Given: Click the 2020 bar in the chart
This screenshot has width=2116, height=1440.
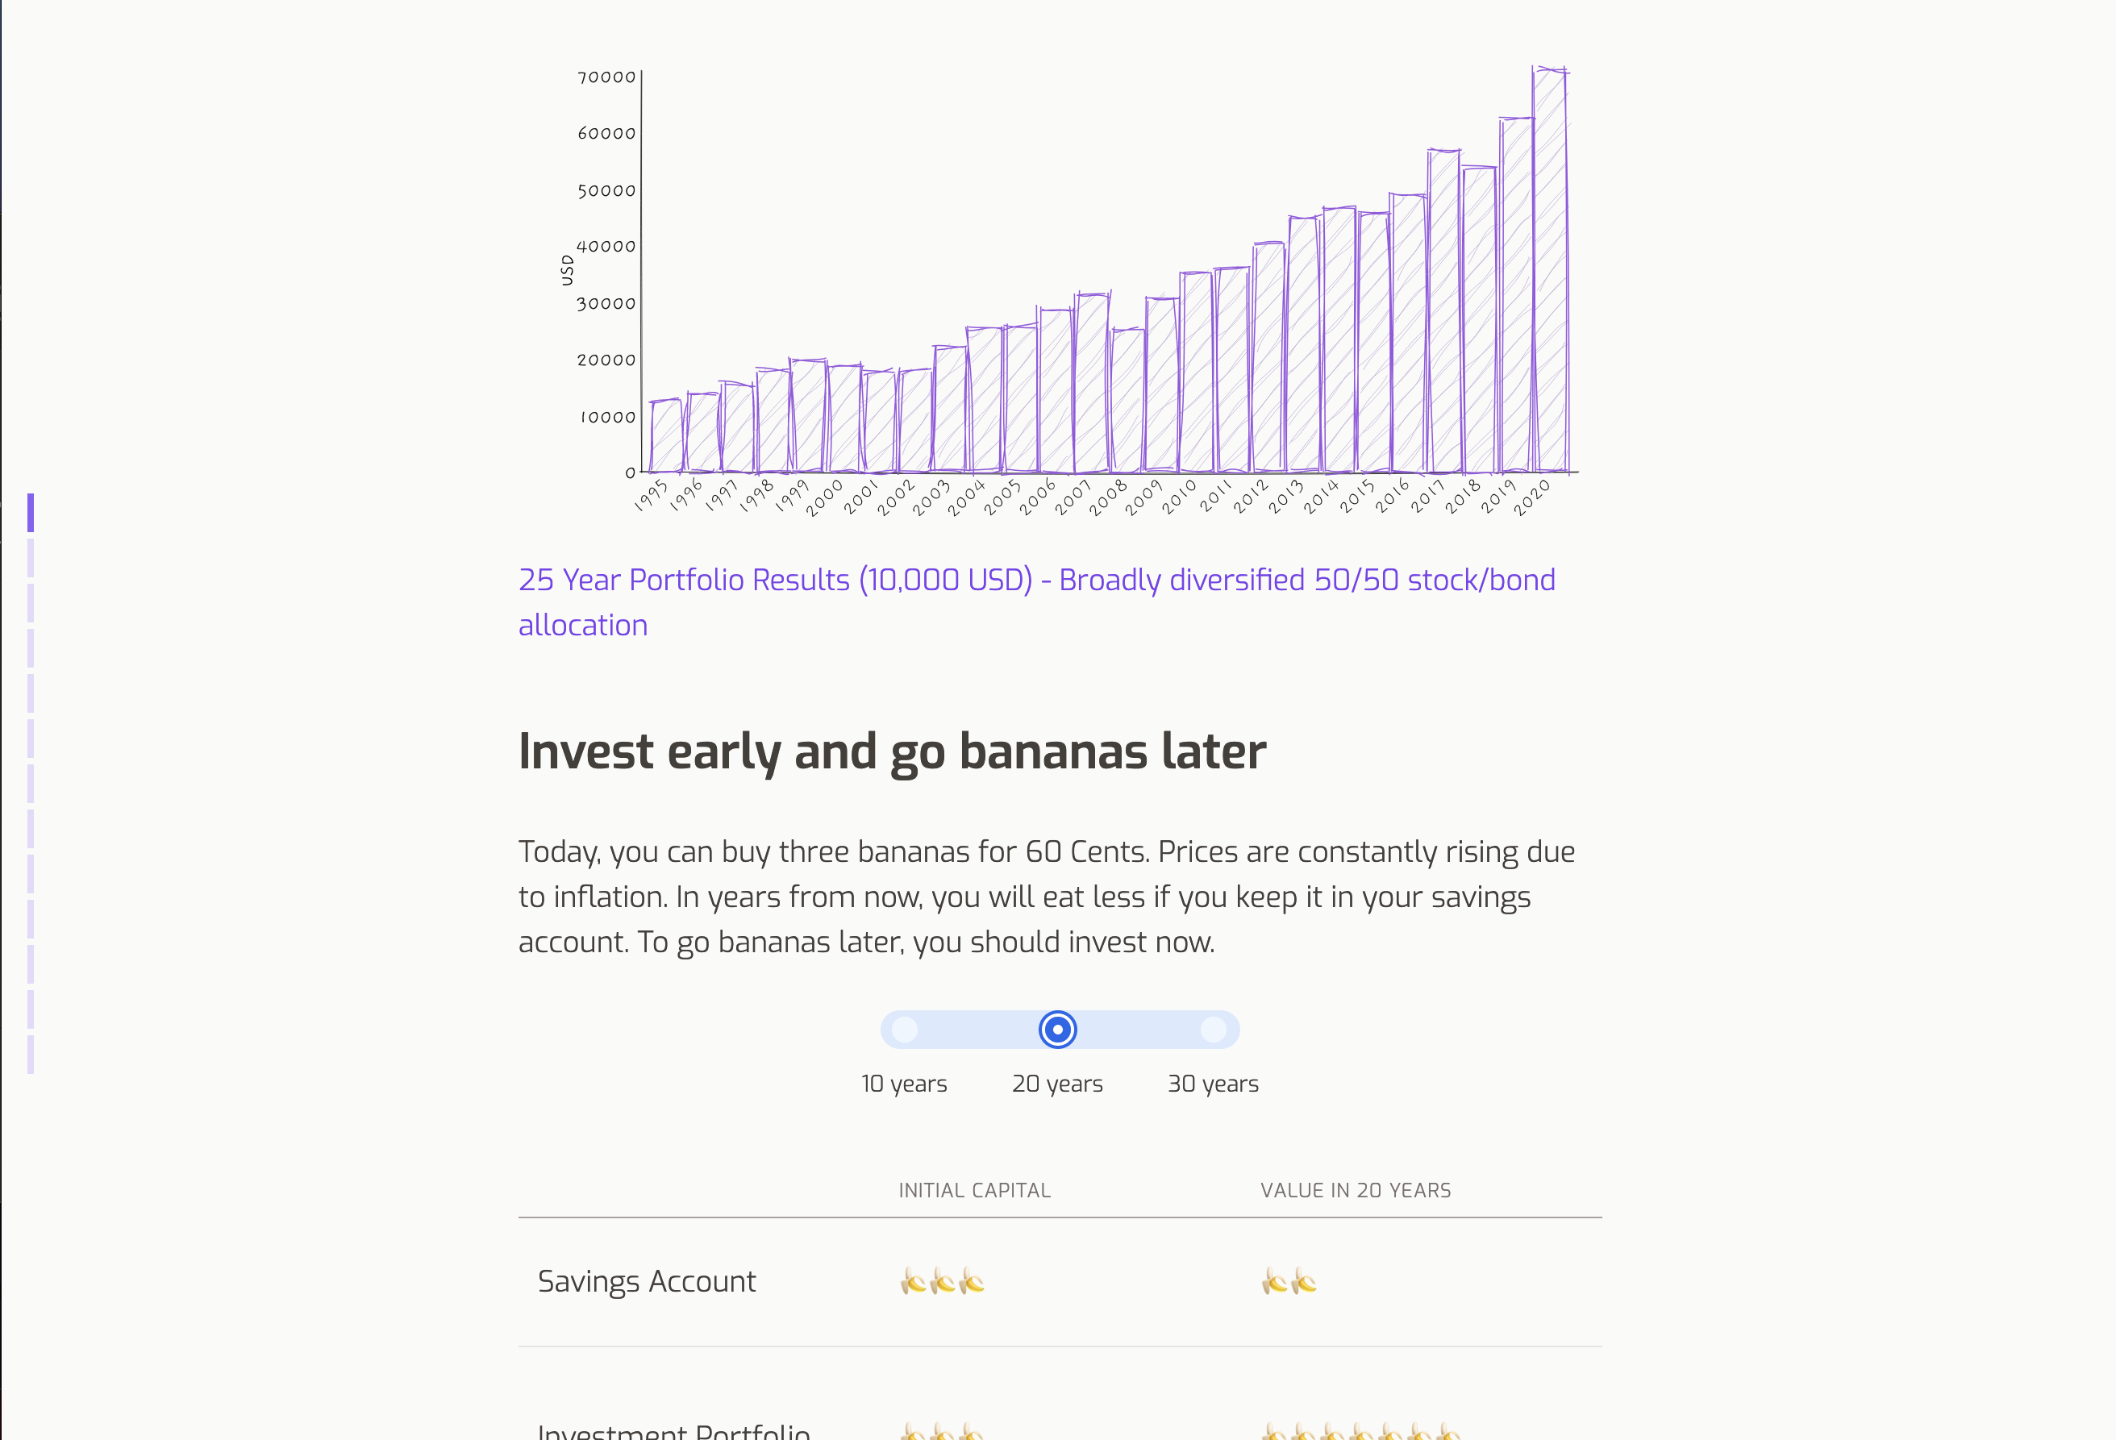Looking at the screenshot, I should point(1550,269).
